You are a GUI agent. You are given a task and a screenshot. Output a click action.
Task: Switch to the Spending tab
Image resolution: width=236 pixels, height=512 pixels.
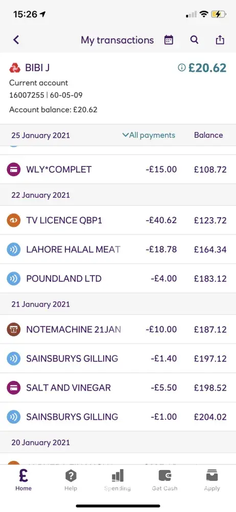117,481
